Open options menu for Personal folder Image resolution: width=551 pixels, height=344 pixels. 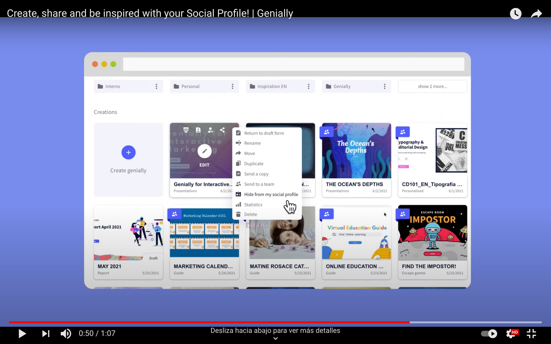[233, 86]
